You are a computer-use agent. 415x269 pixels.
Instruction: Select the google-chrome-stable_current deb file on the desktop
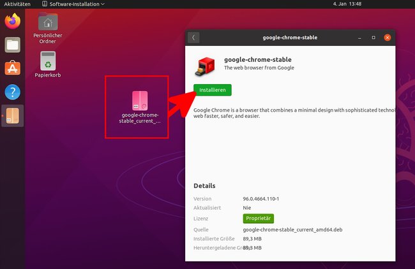pos(140,107)
